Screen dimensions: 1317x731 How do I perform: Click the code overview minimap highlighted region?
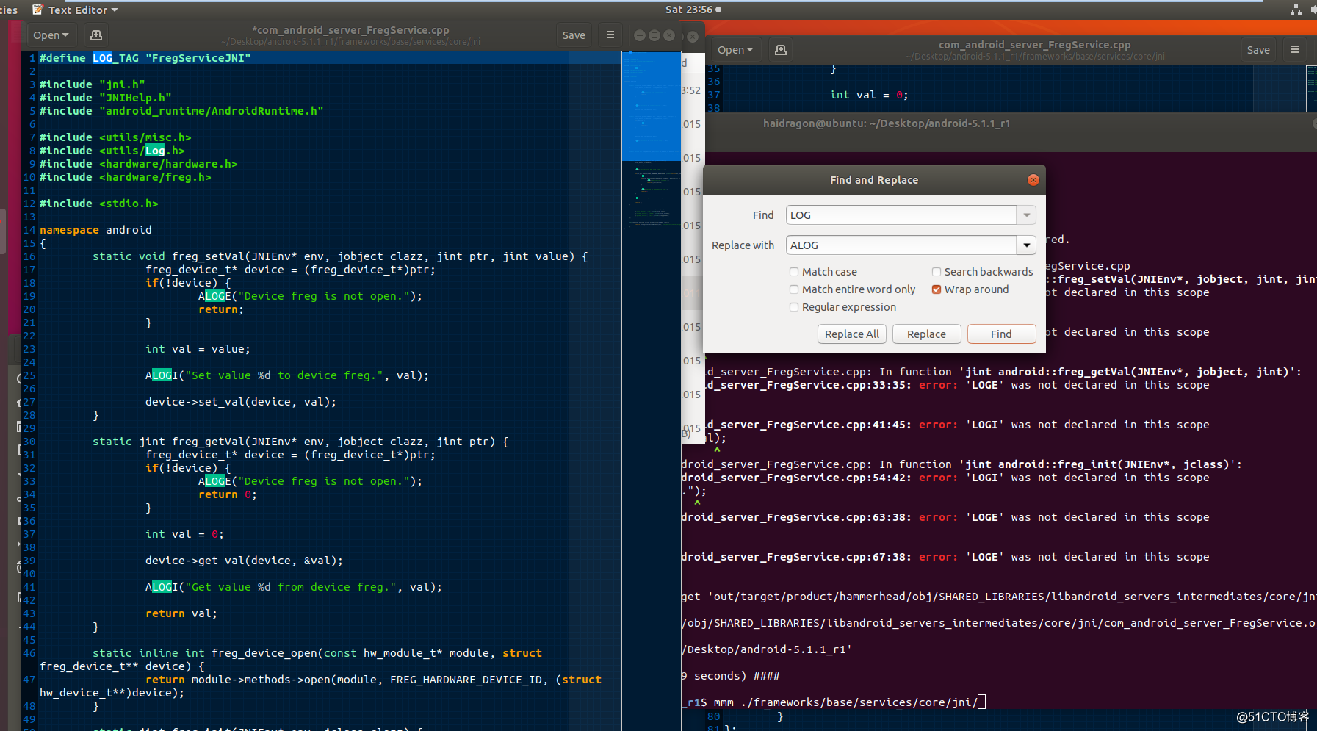pos(652,106)
